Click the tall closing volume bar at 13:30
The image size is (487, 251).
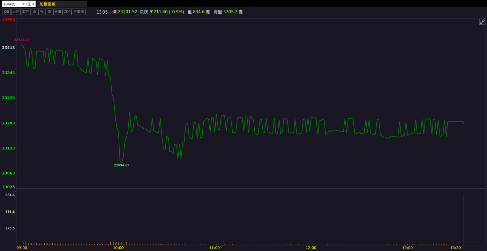(x=464, y=220)
